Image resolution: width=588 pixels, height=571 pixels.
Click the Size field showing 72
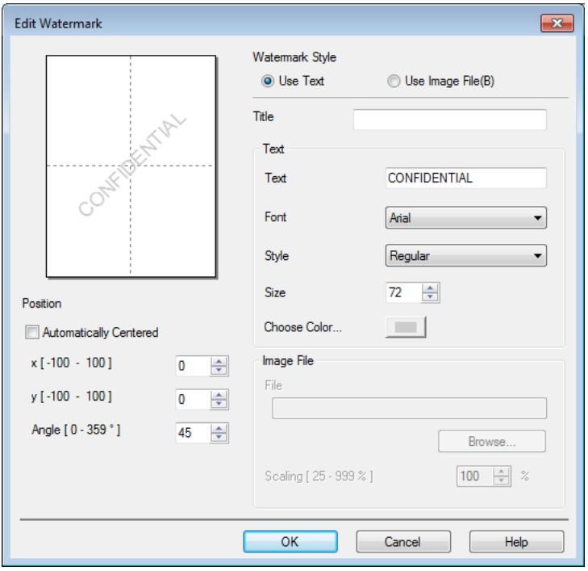403,292
